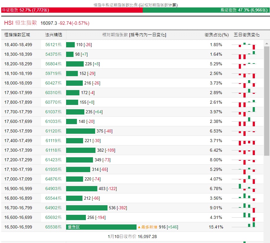270x243 pixels.
Task: Click five-day chart for 16,900-16,999 row
Action: point(244,189)
